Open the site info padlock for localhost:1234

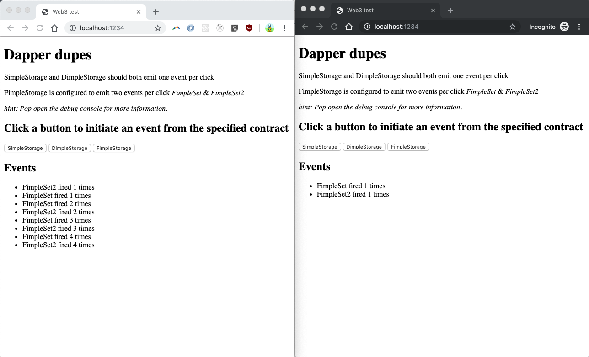tap(73, 28)
